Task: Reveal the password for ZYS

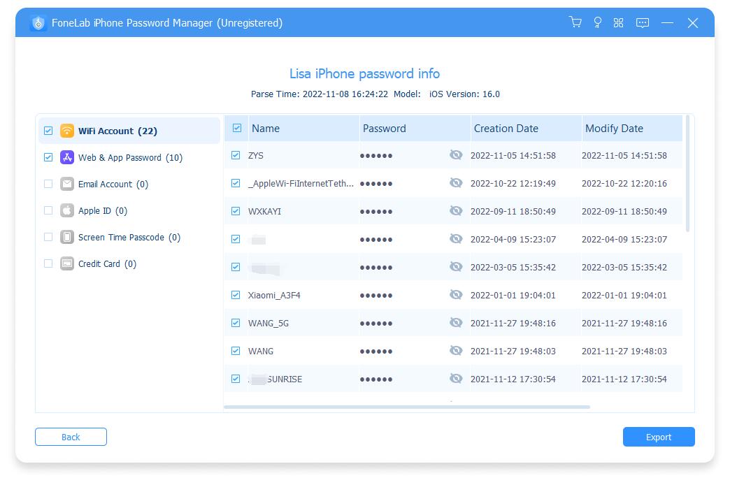Action: (456, 155)
